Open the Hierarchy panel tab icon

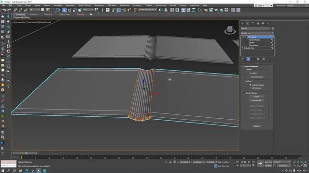click(x=253, y=24)
